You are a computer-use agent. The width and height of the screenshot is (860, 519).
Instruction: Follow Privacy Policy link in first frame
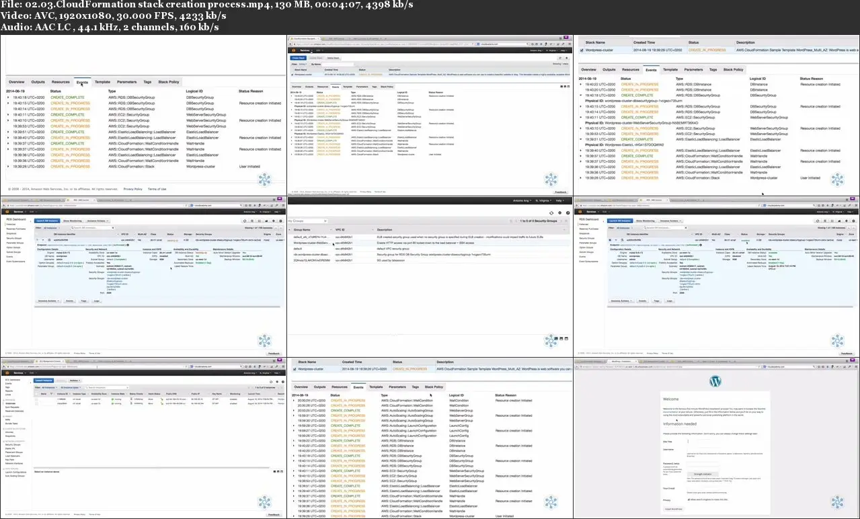point(132,189)
